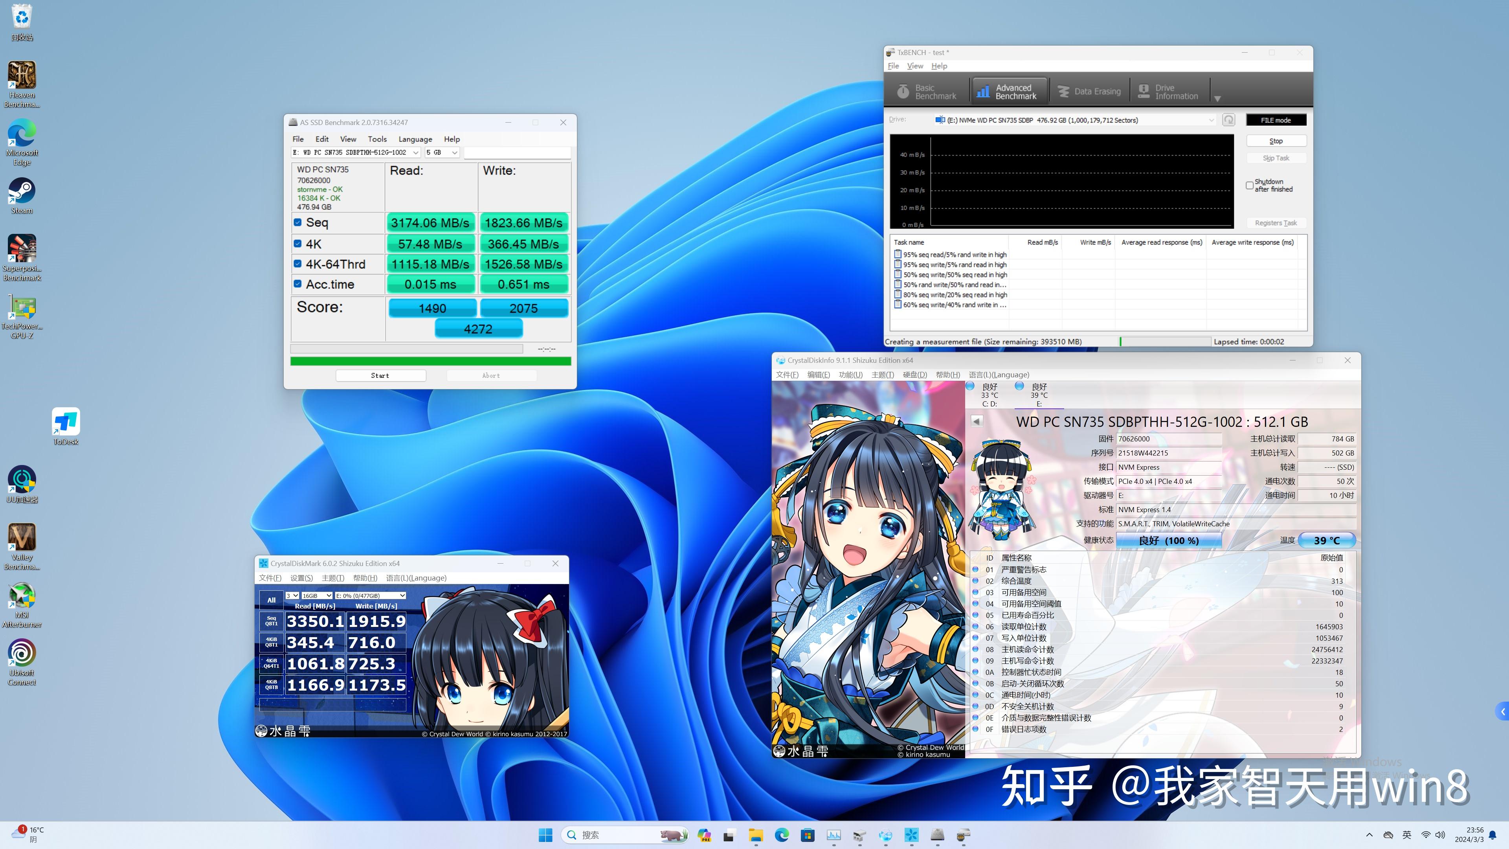Uncheck Acc.time test in AS SSD Benchmark
The width and height of the screenshot is (1509, 849).
point(298,283)
